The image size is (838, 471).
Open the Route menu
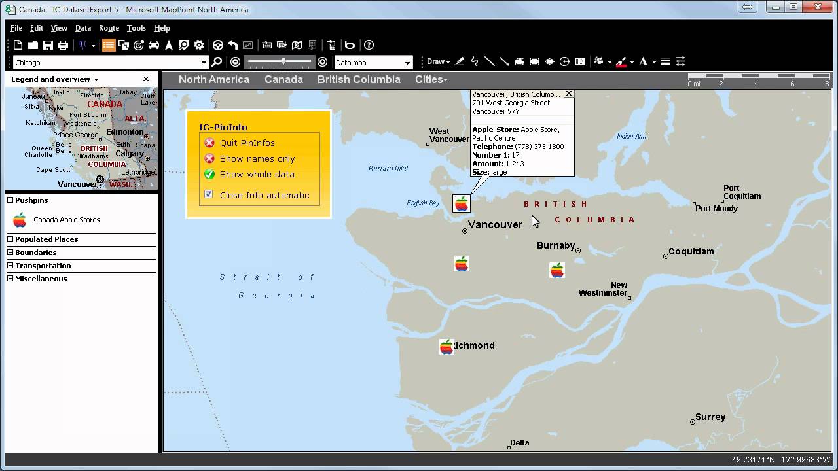click(109, 28)
